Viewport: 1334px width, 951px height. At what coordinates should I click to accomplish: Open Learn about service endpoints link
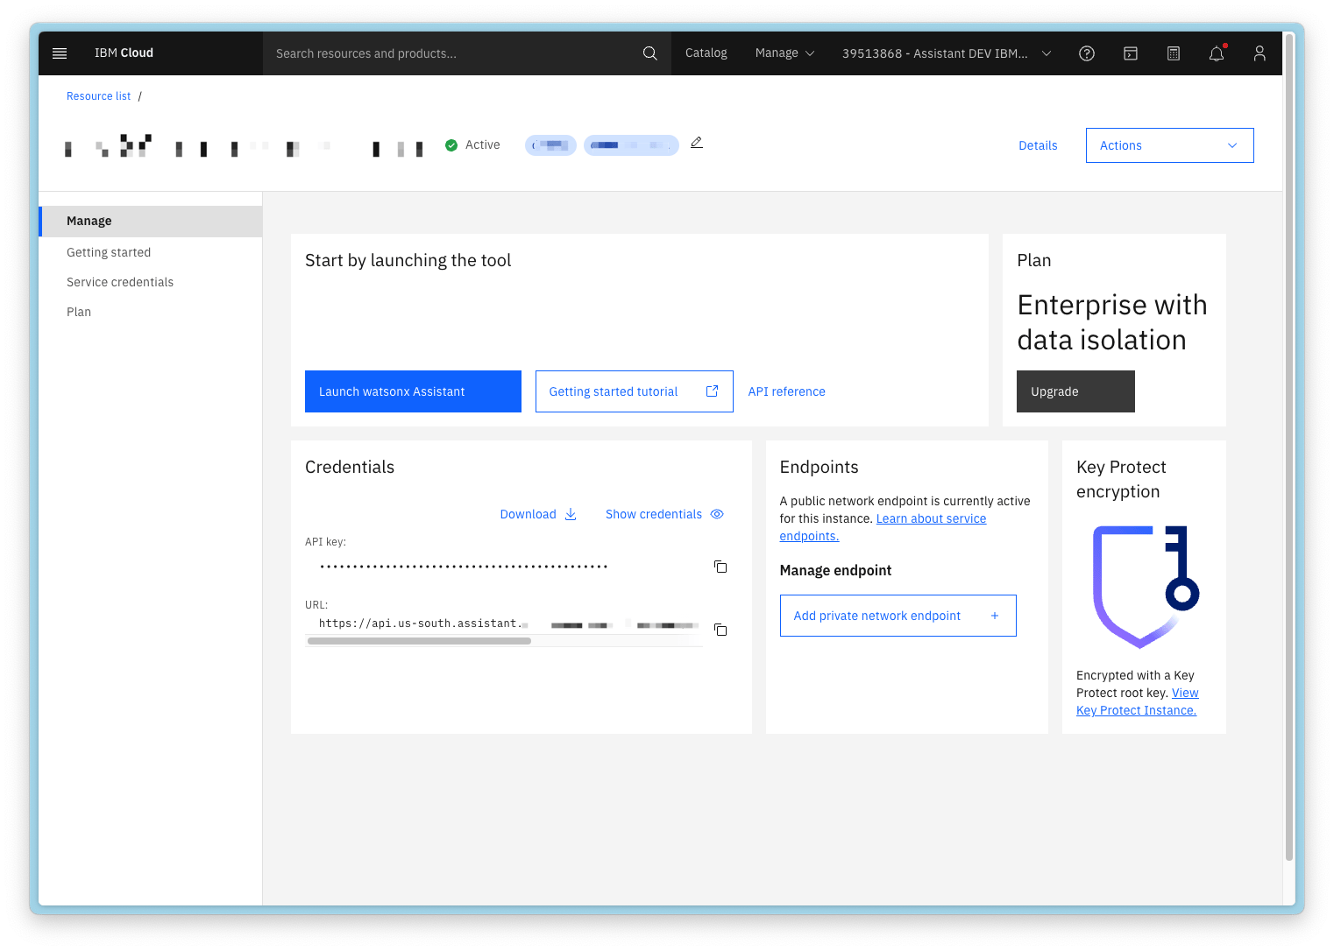931,518
